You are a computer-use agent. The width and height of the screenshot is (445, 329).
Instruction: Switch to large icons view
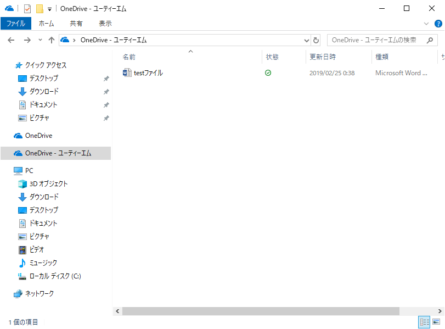click(436, 322)
